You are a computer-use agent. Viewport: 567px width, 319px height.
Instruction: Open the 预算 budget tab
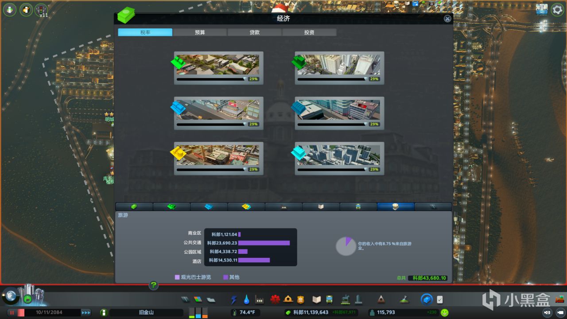point(200,32)
